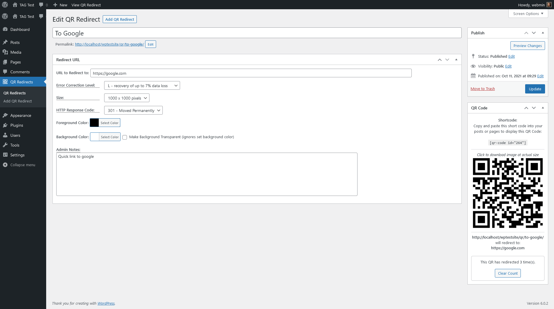Screen dimensions: 554x309
Task: Click the QR code image to download
Action: pyautogui.click(x=508, y=193)
